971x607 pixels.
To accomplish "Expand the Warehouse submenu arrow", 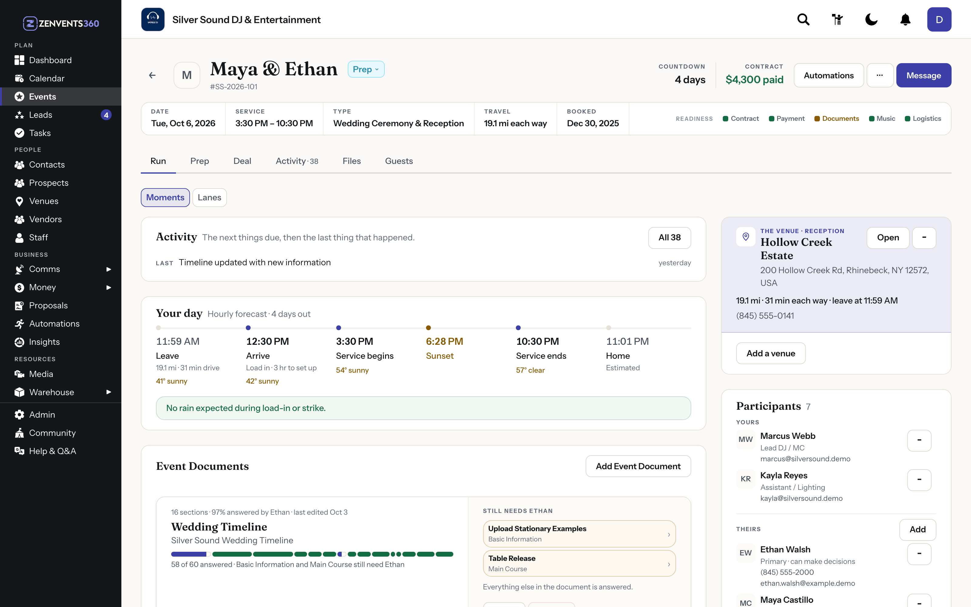I will tap(108, 392).
